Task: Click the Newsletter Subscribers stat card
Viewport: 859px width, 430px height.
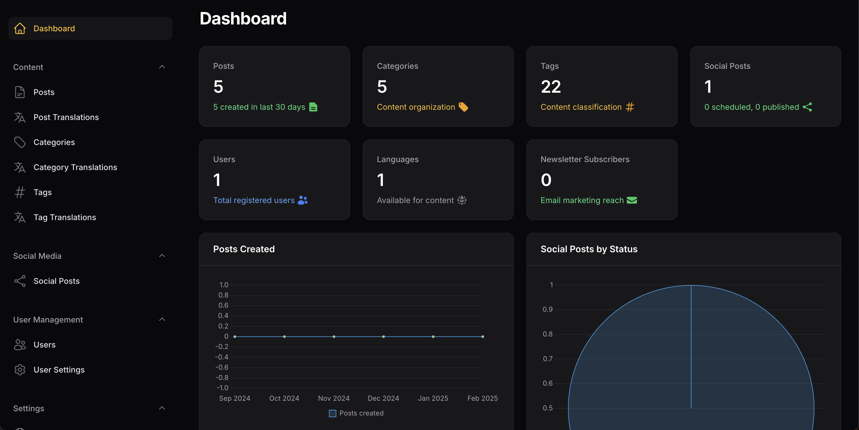Action: (x=601, y=179)
